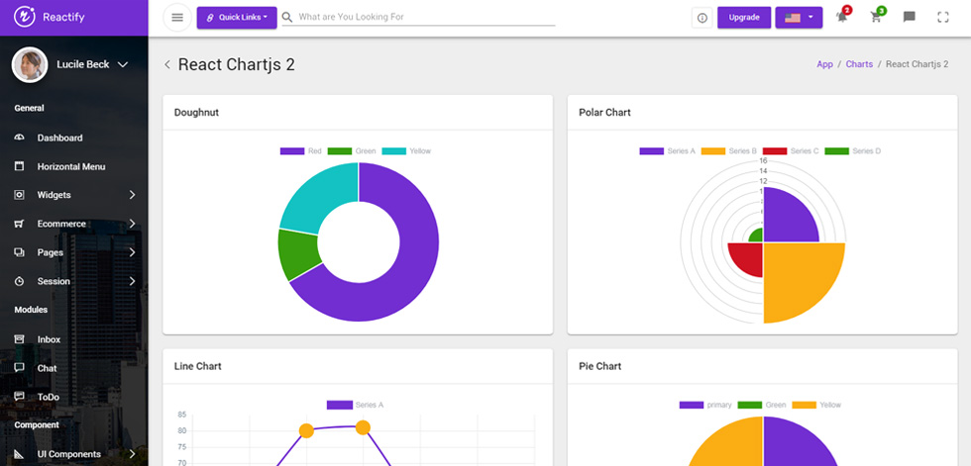This screenshot has height=466, width=971.
Task: Click the Polar Chart card title
Action: coord(604,113)
